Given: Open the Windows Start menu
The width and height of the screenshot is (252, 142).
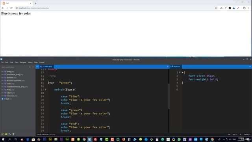Looking at the screenshot, I should (x=3, y=139).
